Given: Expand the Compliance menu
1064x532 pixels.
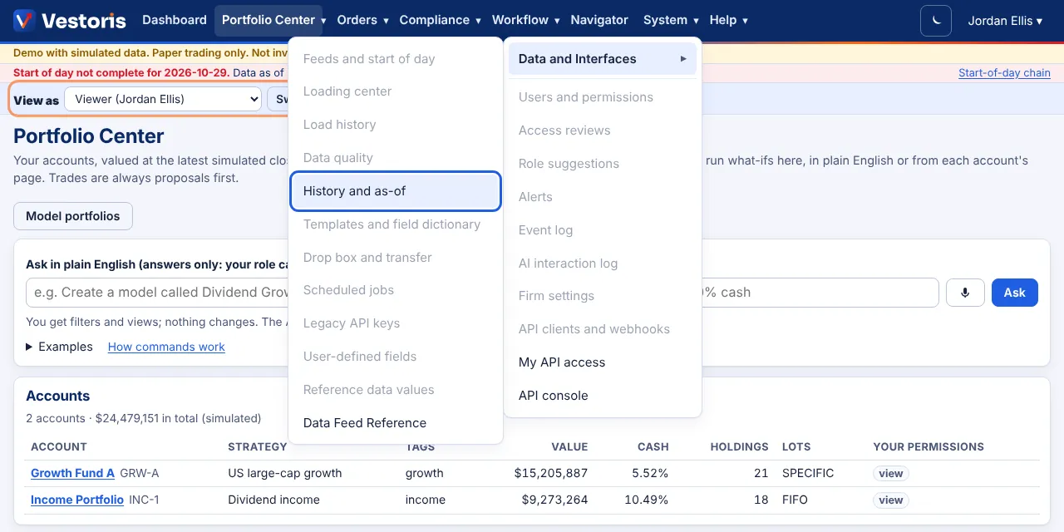Looking at the screenshot, I should click(x=440, y=20).
